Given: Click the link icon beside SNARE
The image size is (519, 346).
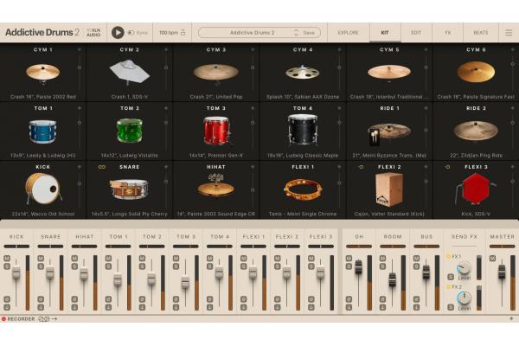Looking at the screenshot, I should click(101, 167).
